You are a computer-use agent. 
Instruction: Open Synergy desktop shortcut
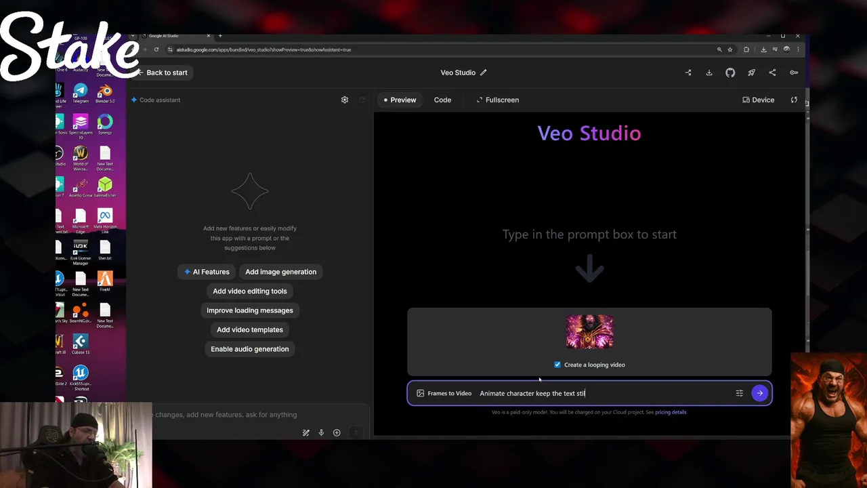point(105,124)
